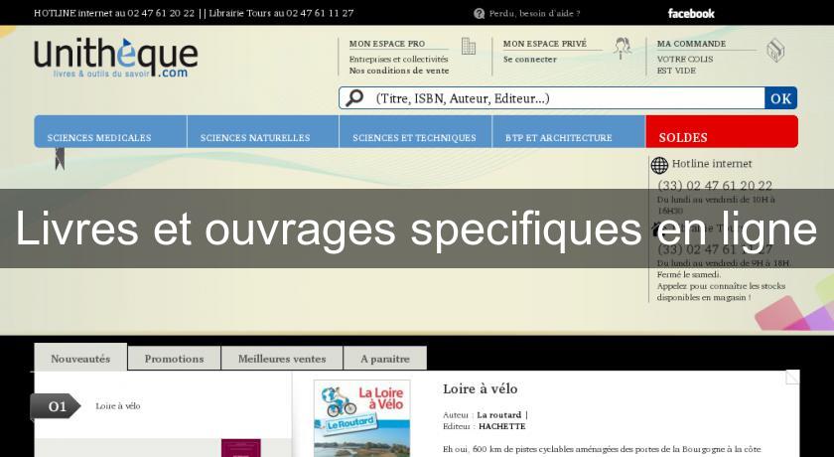
Task: Click the HACHETTE publisher link
Action: (501, 426)
